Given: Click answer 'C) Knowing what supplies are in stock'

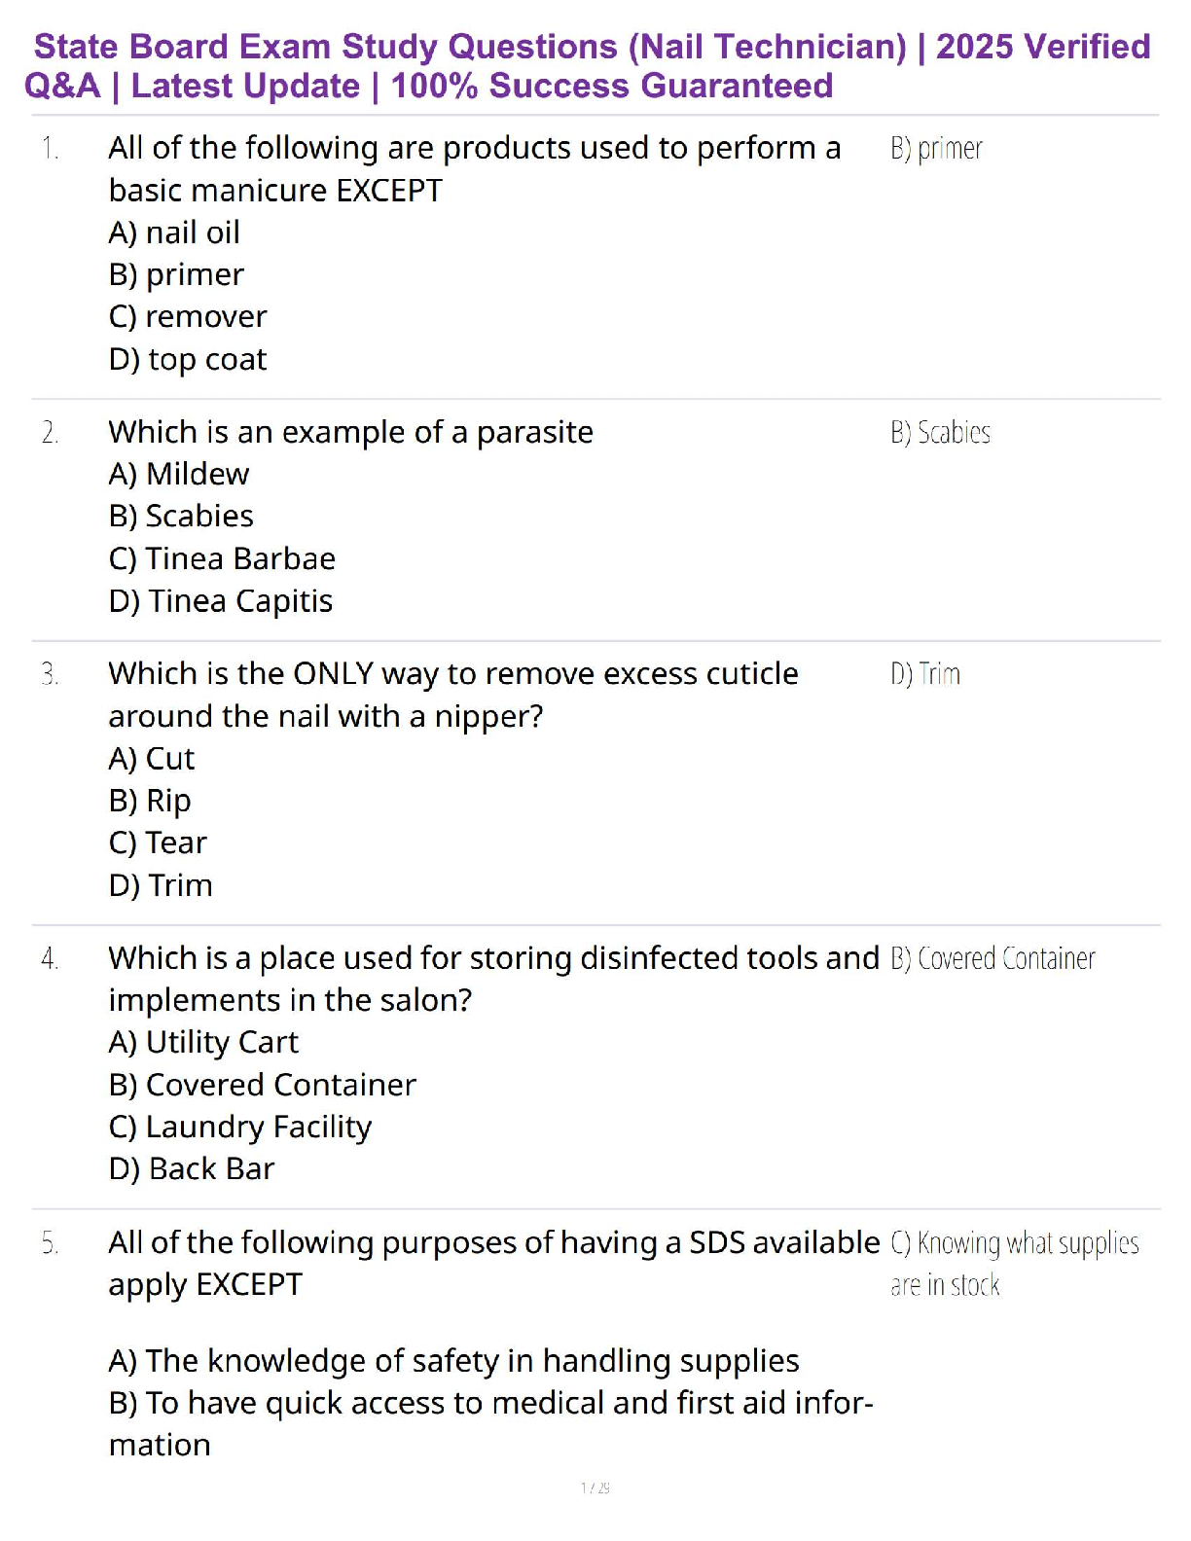Looking at the screenshot, I should (1014, 1264).
